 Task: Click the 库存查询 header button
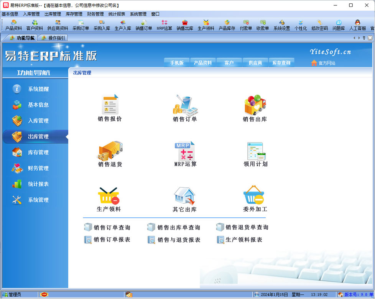281,63
